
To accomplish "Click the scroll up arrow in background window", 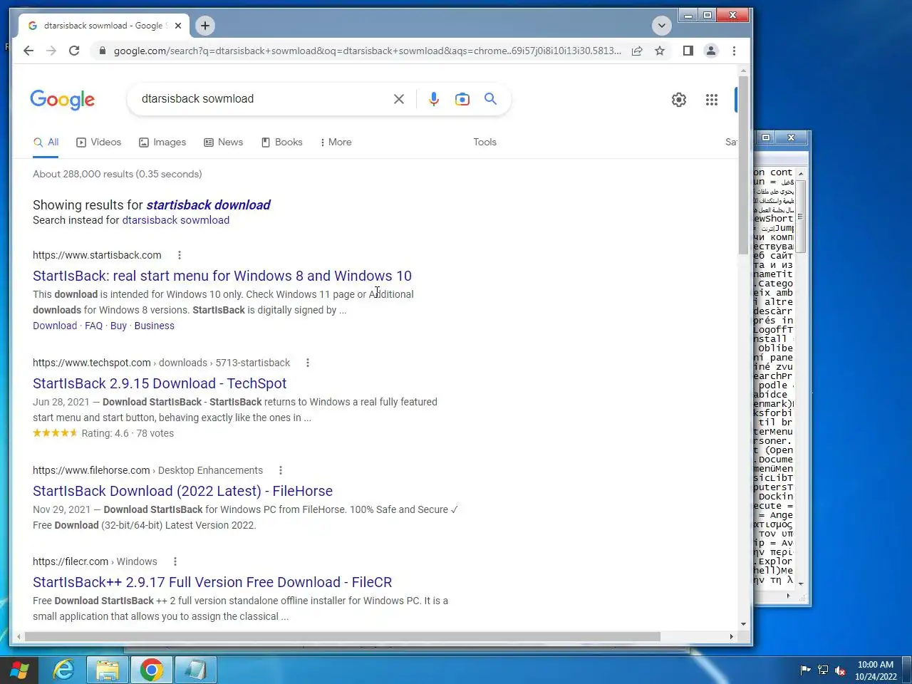I will coord(801,174).
